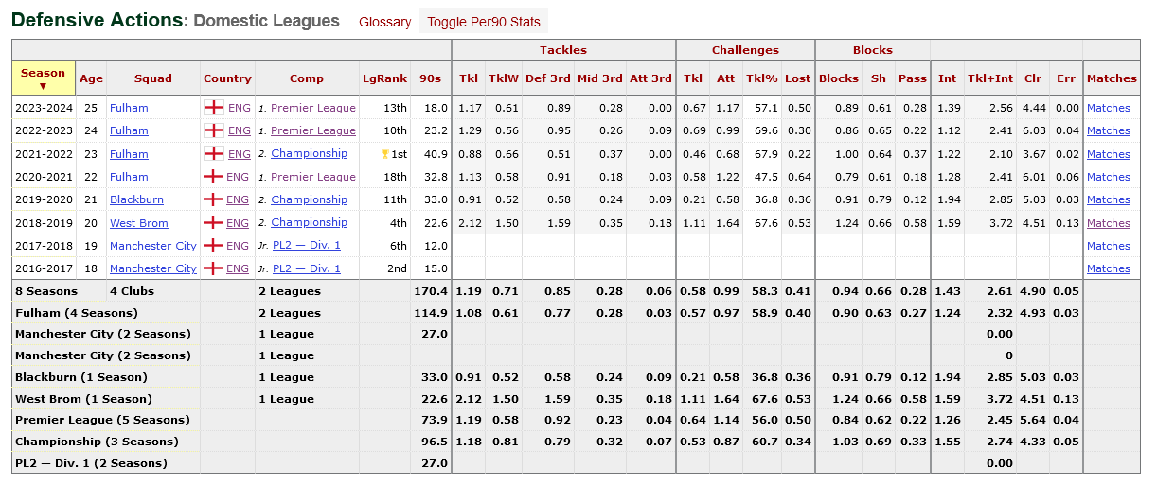Open the Glossary link

pyautogui.click(x=384, y=22)
